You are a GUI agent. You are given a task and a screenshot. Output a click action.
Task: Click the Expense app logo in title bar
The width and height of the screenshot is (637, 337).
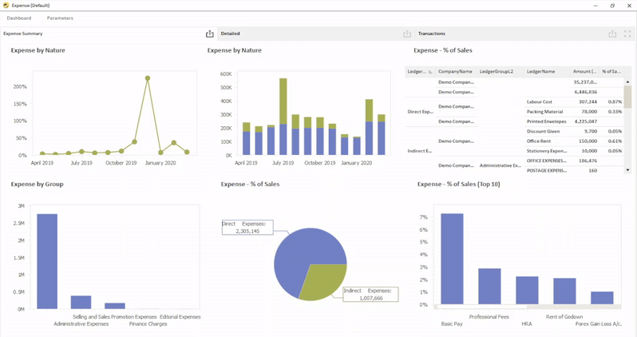[6, 5]
